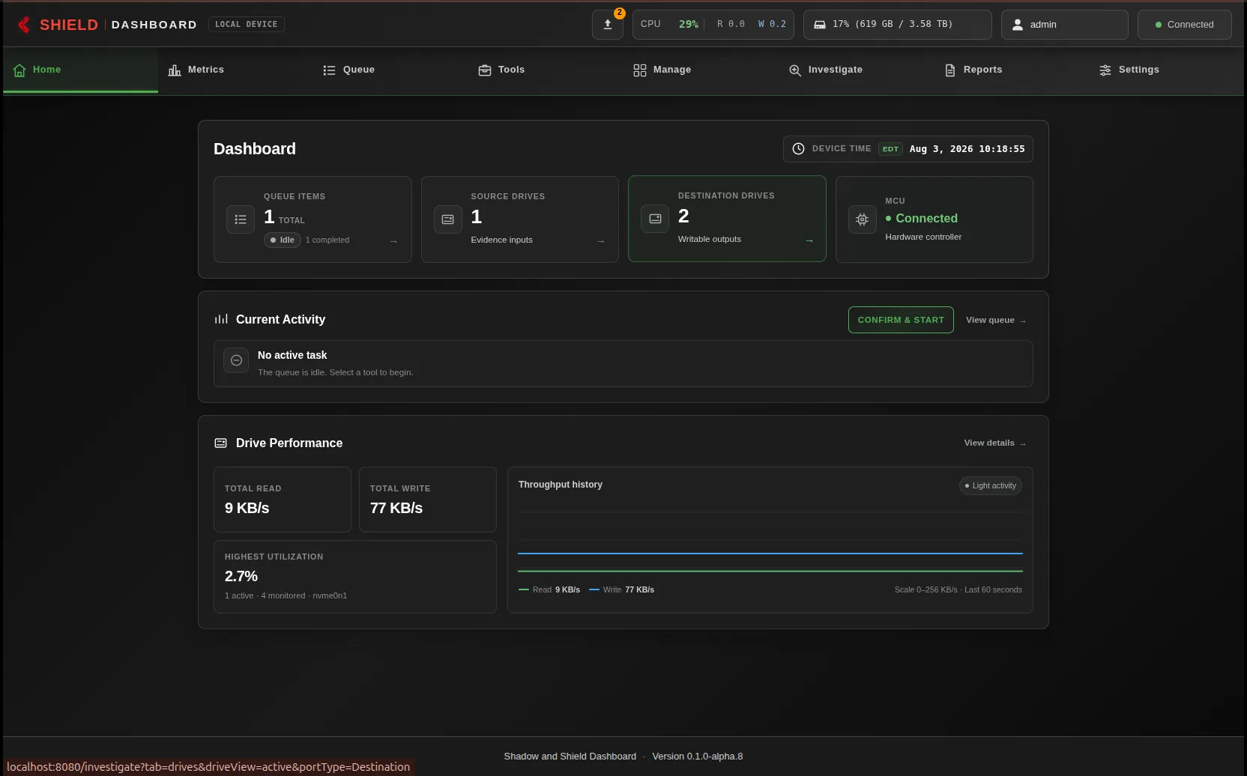Image resolution: width=1247 pixels, height=776 pixels.
Task: Click the Home house icon
Action: click(x=19, y=70)
